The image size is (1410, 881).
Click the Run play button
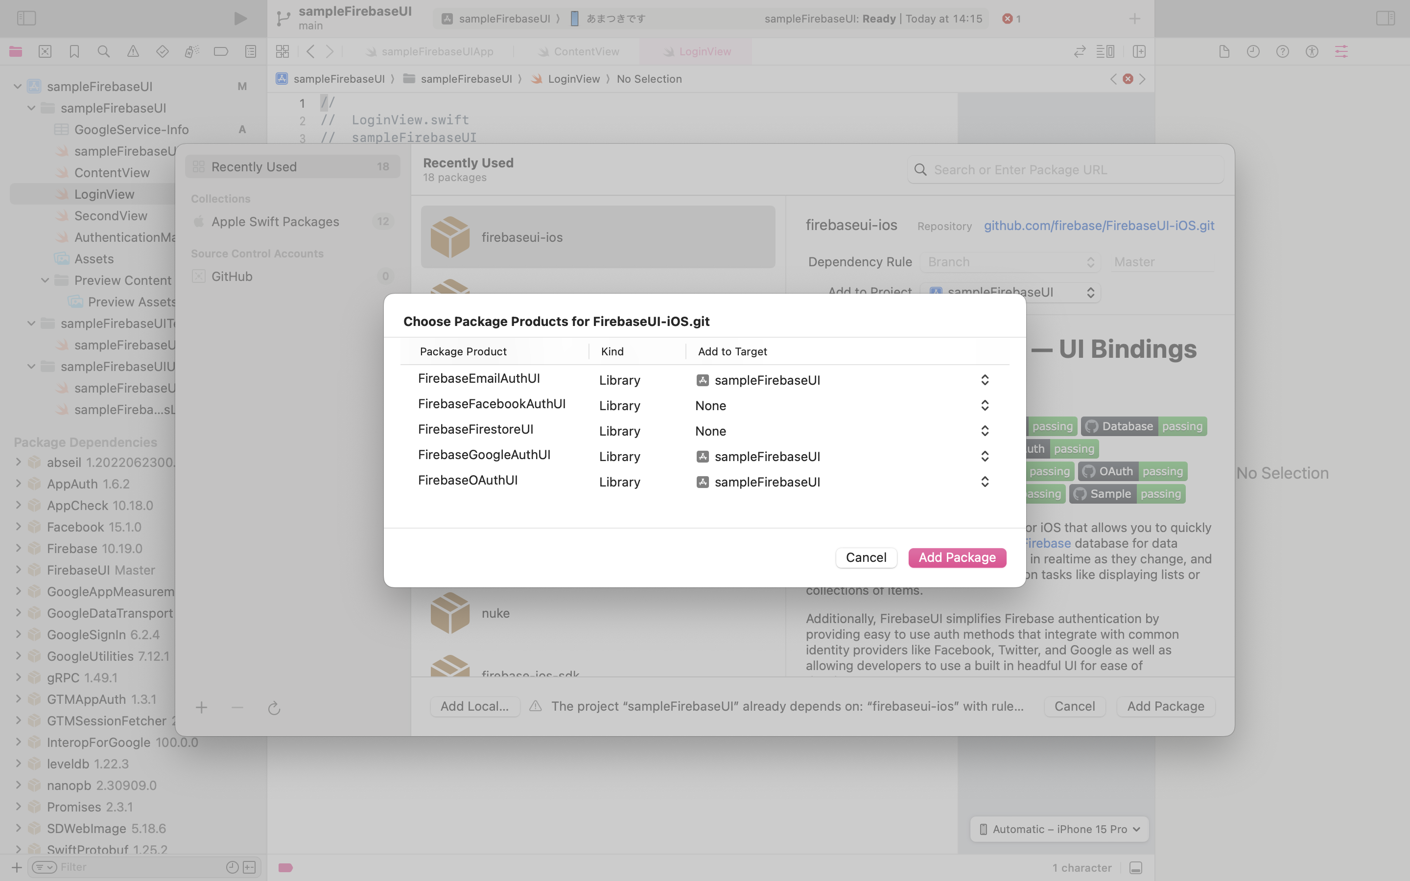(240, 19)
